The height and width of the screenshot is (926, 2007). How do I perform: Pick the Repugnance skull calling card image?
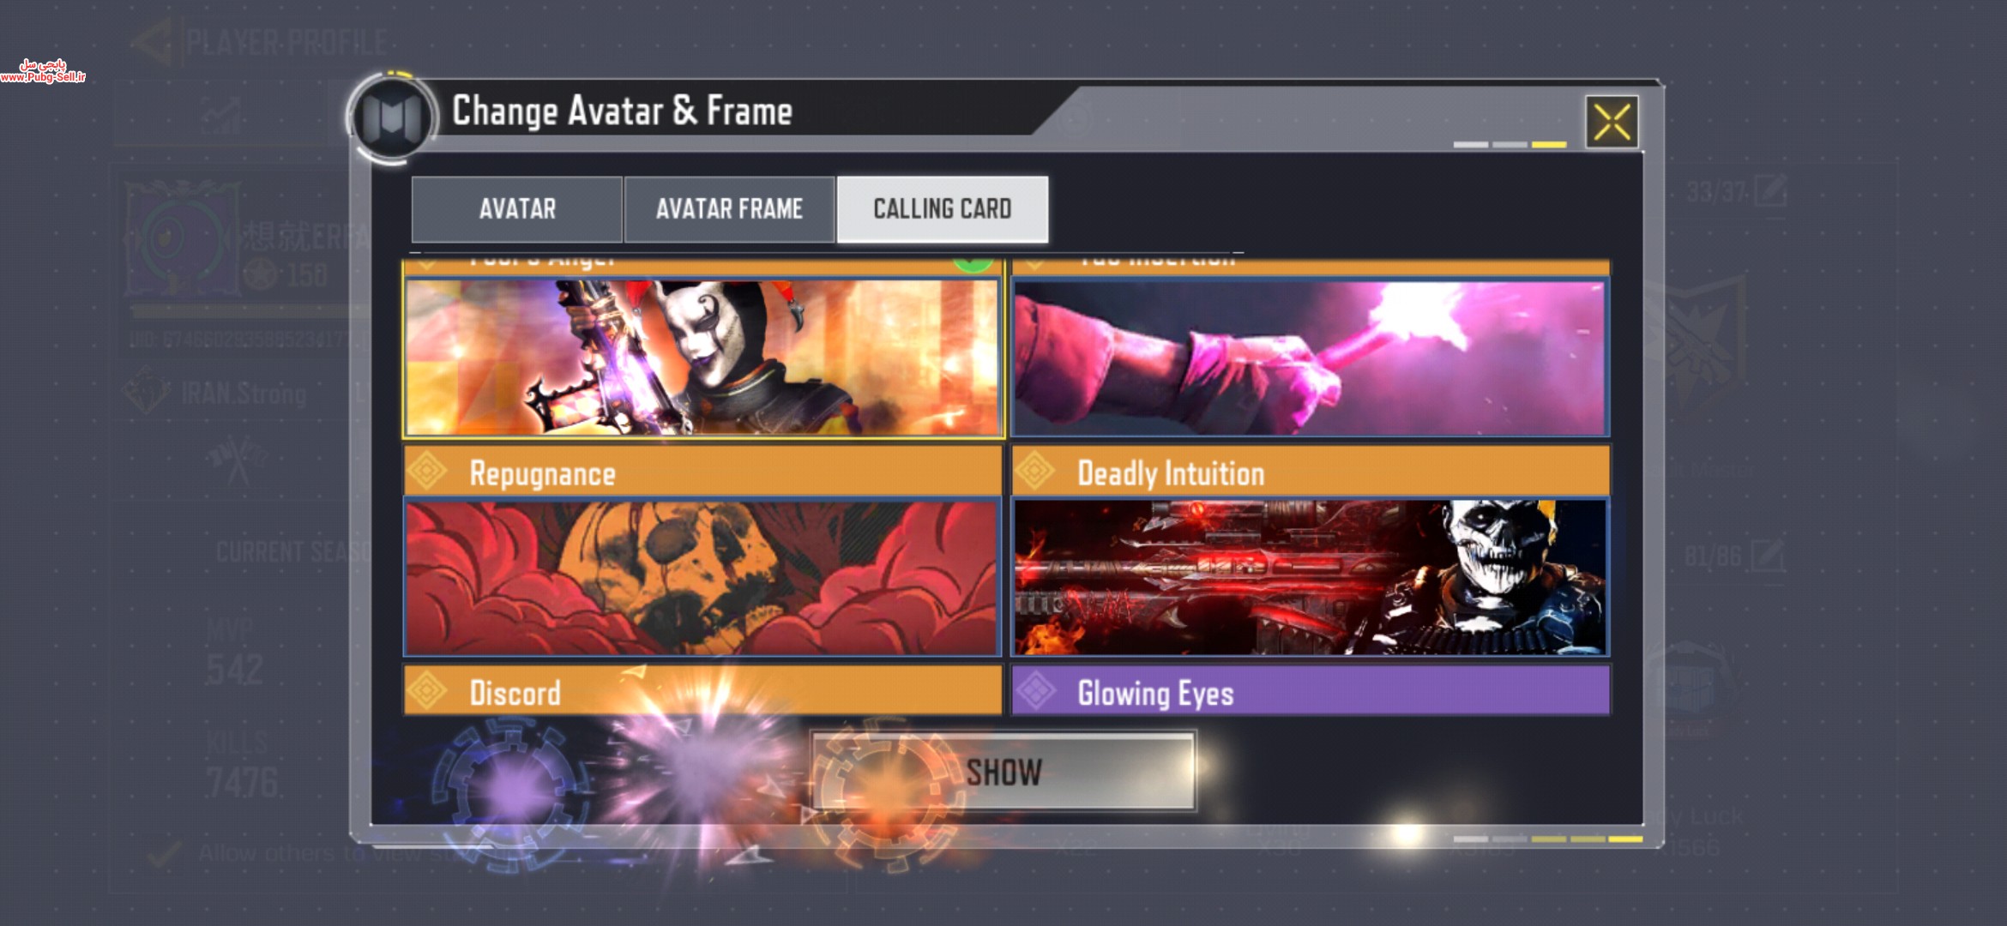click(702, 578)
